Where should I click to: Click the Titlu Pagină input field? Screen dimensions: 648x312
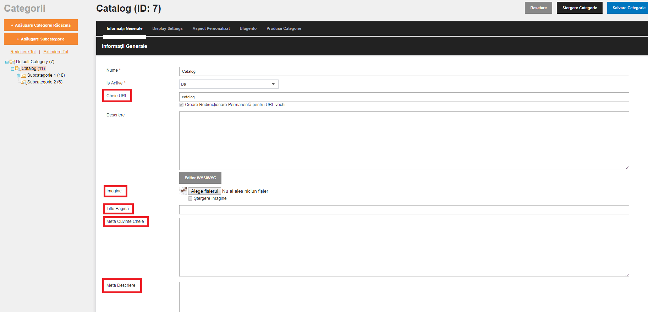point(404,210)
